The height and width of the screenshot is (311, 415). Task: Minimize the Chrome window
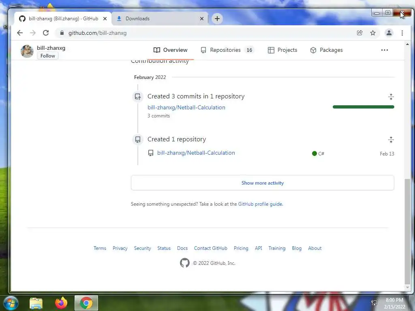pyautogui.click(x=377, y=13)
